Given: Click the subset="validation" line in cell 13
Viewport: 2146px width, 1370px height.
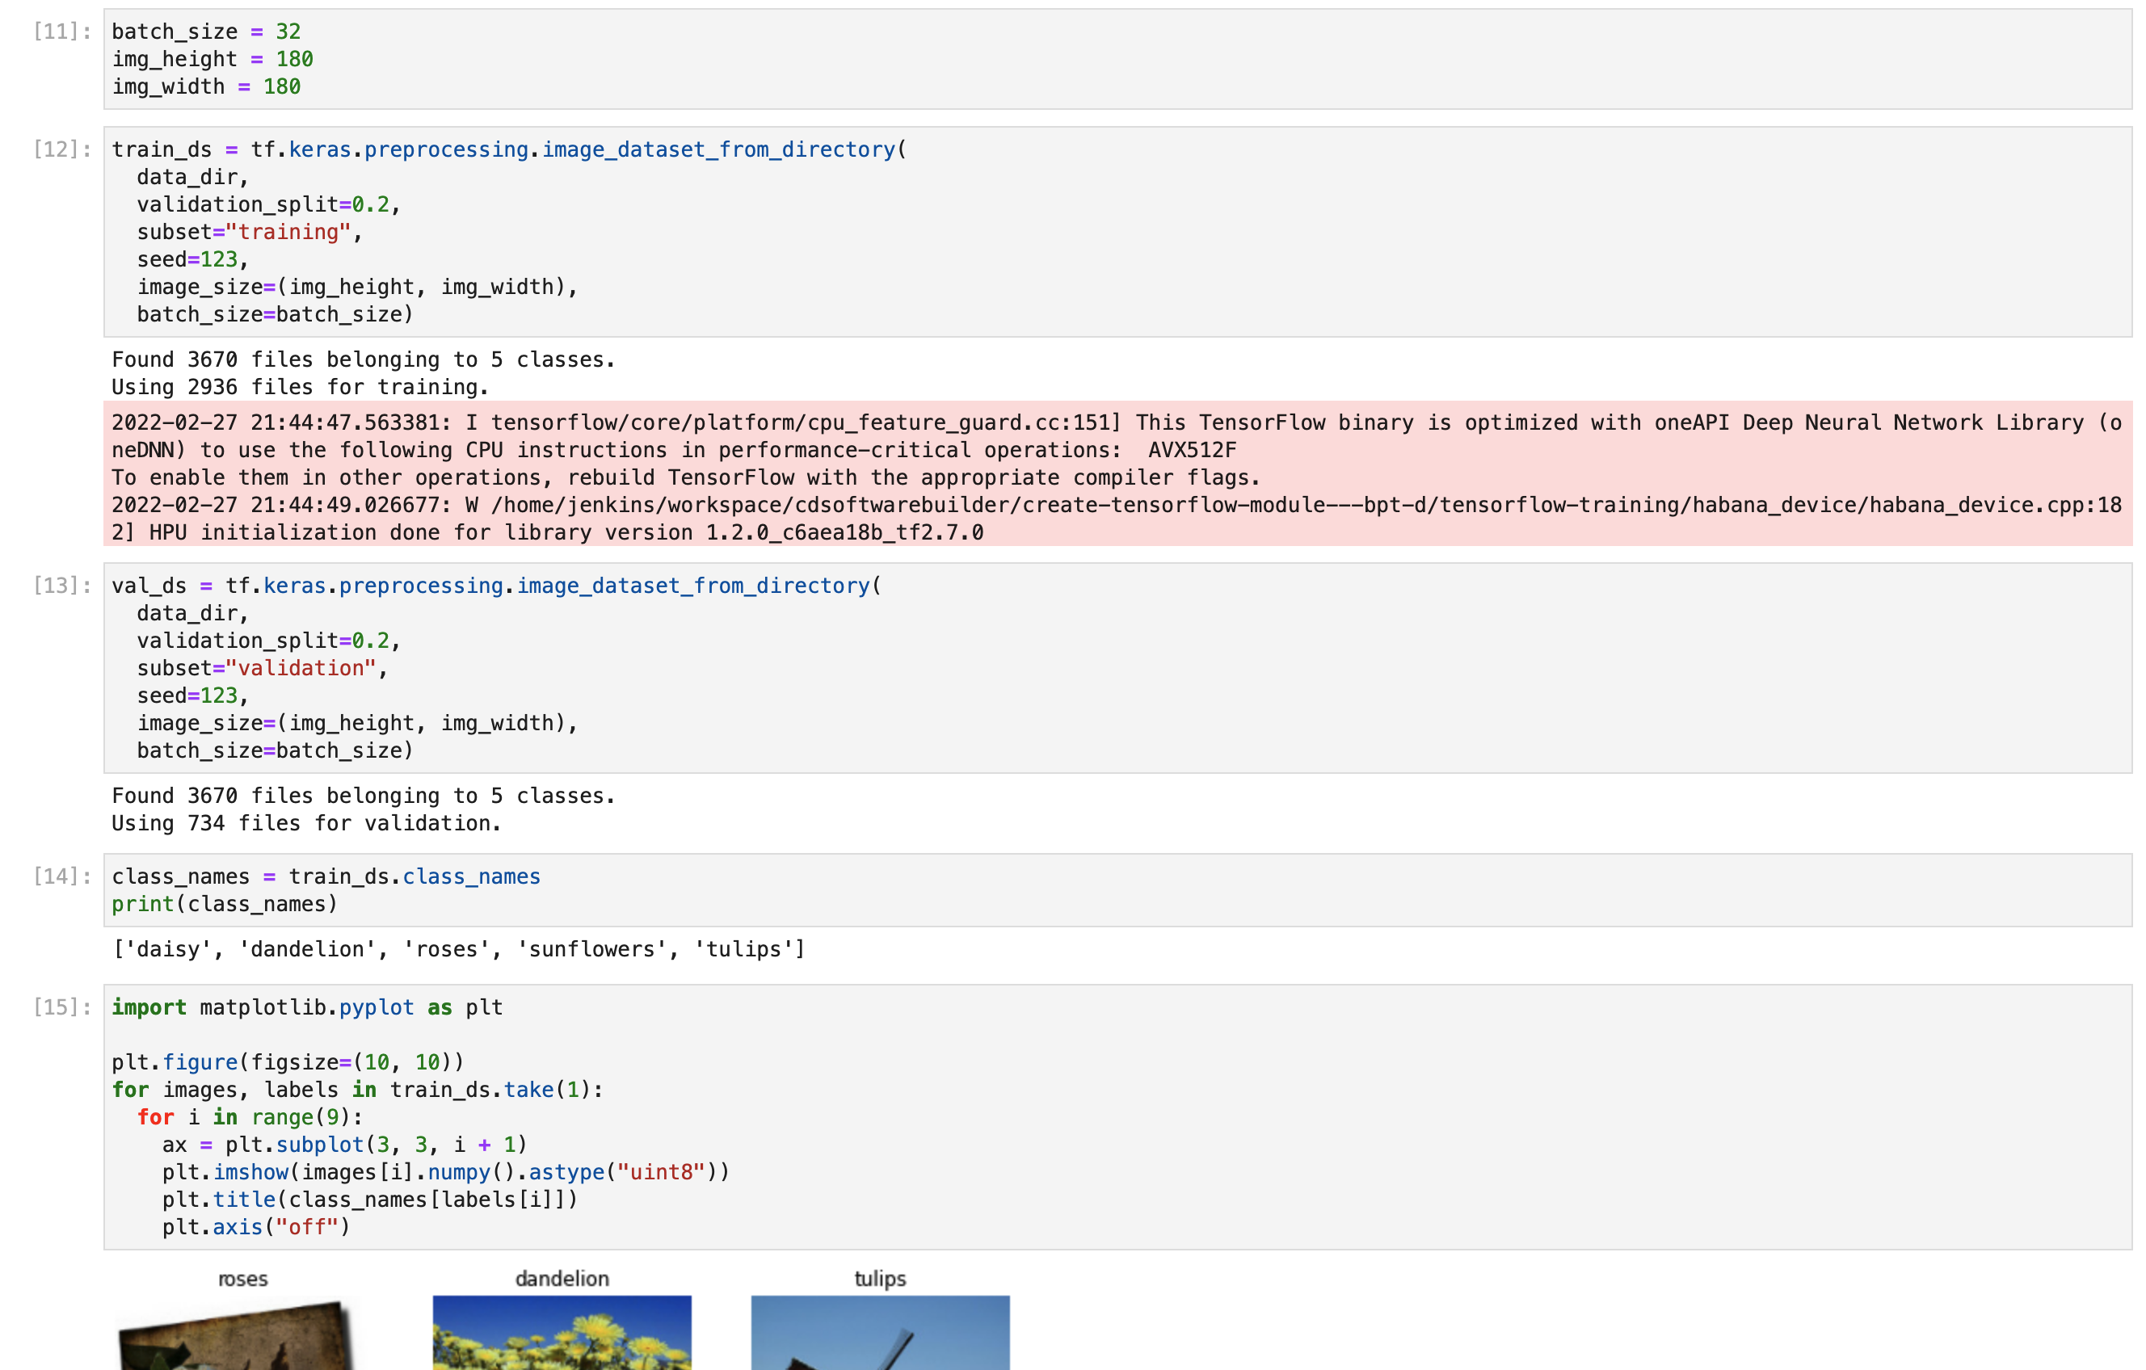Looking at the screenshot, I should [262, 669].
